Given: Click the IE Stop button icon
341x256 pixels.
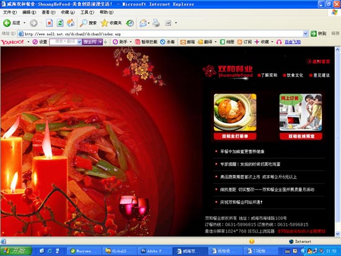Looking at the screenshot, I should pyautogui.click(x=50, y=23).
